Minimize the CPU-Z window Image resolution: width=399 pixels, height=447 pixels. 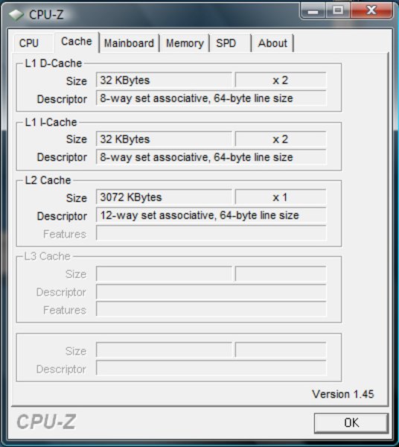(x=313, y=11)
